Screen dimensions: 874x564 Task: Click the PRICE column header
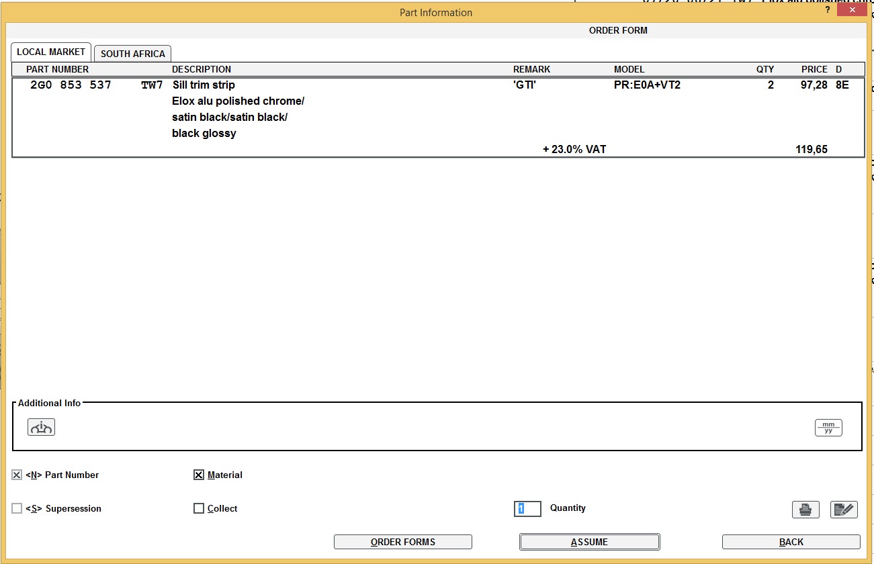[x=814, y=69]
